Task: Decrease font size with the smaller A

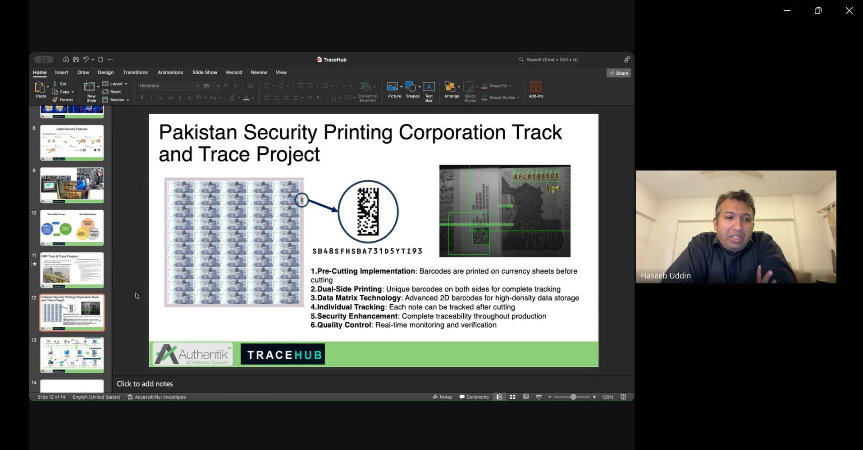Action: click(235, 85)
